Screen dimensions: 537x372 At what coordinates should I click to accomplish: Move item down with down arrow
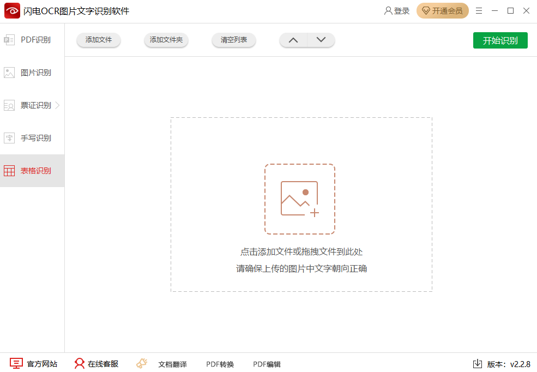321,40
